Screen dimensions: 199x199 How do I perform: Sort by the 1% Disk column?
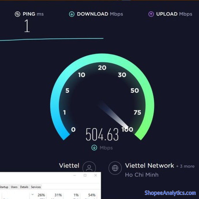(x=76, y=195)
